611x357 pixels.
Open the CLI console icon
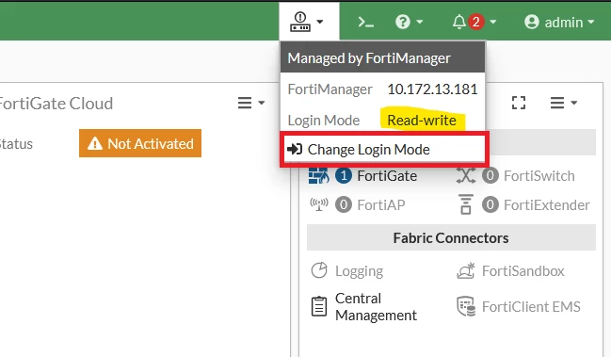click(x=366, y=23)
